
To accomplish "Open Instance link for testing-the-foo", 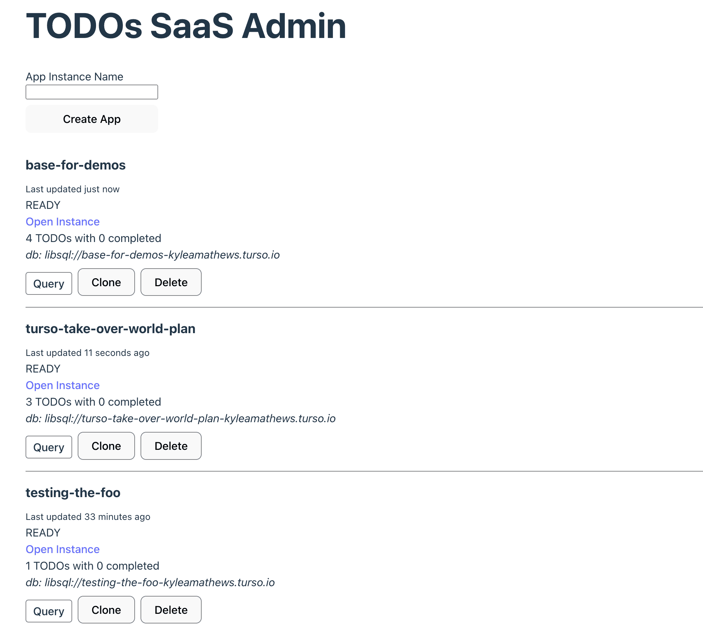I will click(62, 549).
